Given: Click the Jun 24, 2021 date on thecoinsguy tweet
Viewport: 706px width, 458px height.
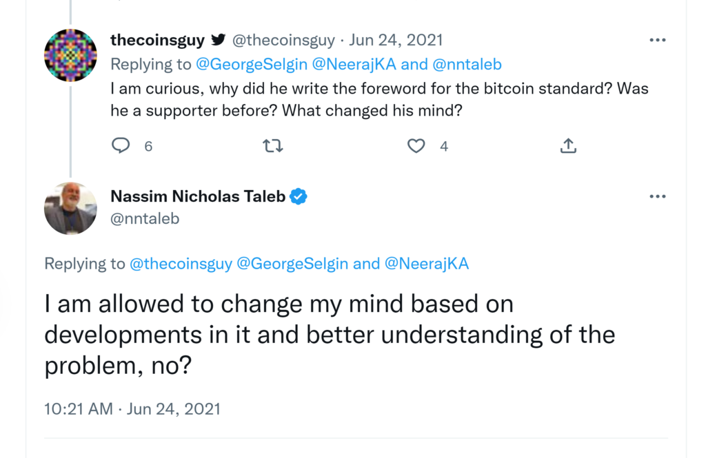Looking at the screenshot, I should [396, 40].
